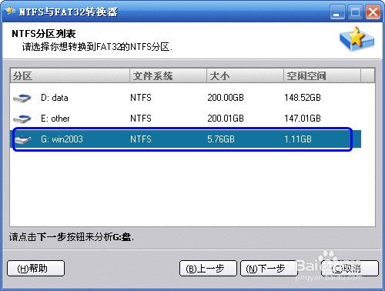Click the G: win2003 drive icon

click(22, 139)
